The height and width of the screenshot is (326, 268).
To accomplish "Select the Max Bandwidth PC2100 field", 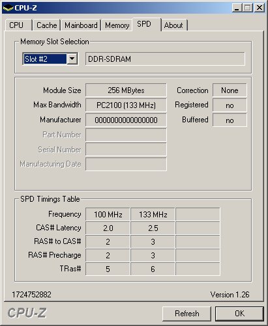I will pyautogui.click(x=126, y=105).
